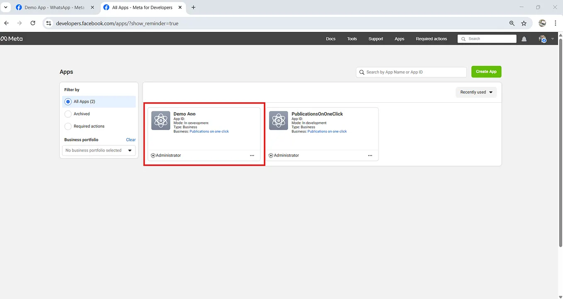Screen dimensions: 563x299
Task: Open the business portfolio selector
Action: pyautogui.click(x=99, y=150)
